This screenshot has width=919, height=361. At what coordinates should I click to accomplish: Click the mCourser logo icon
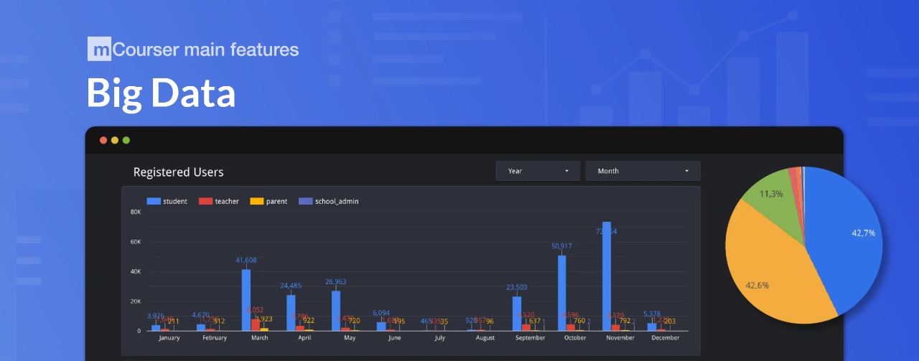[x=99, y=49]
